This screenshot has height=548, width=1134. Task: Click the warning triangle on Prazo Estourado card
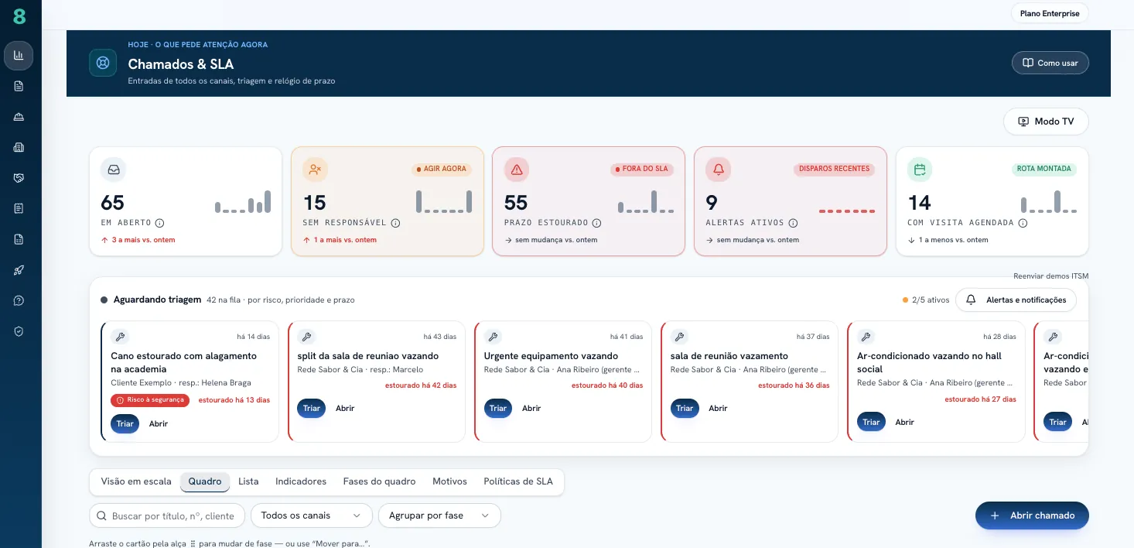coord(517,170)
